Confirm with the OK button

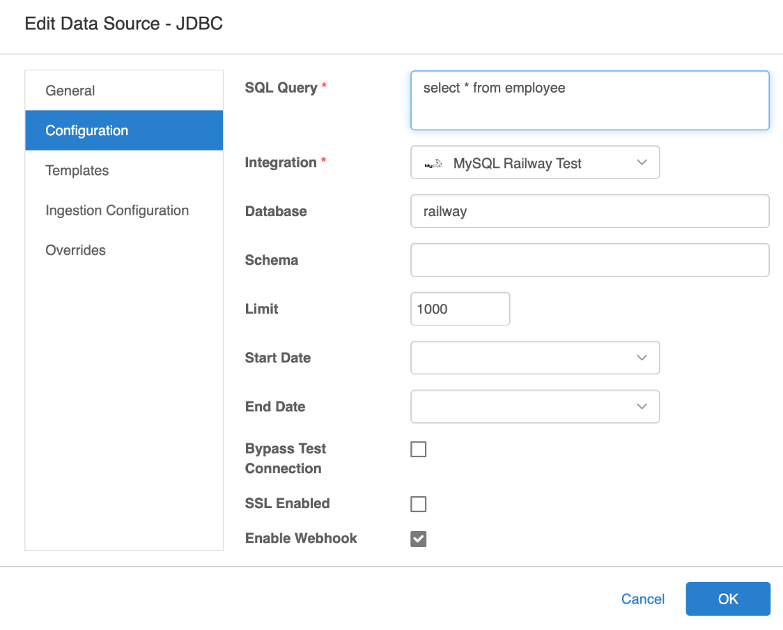click(x=727, y=599)
